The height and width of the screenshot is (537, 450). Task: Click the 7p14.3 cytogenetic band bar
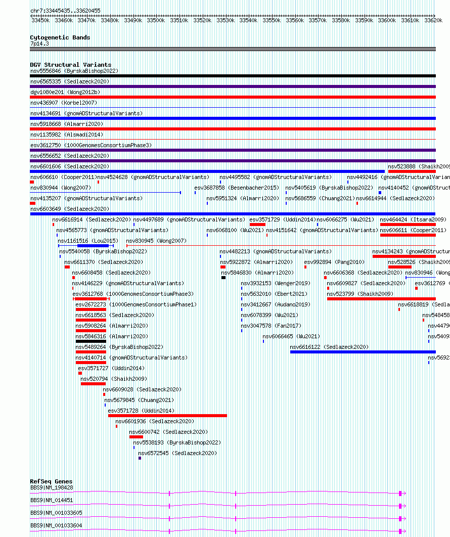coord(233,50)
